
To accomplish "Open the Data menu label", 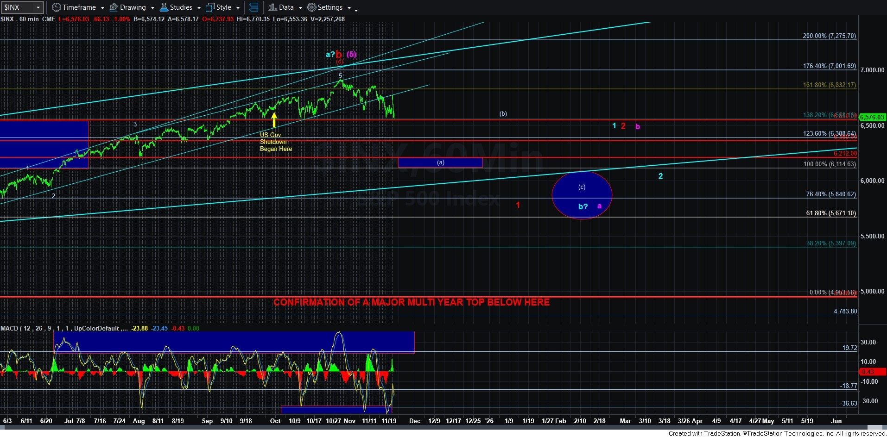I will (x=286, y=7).
